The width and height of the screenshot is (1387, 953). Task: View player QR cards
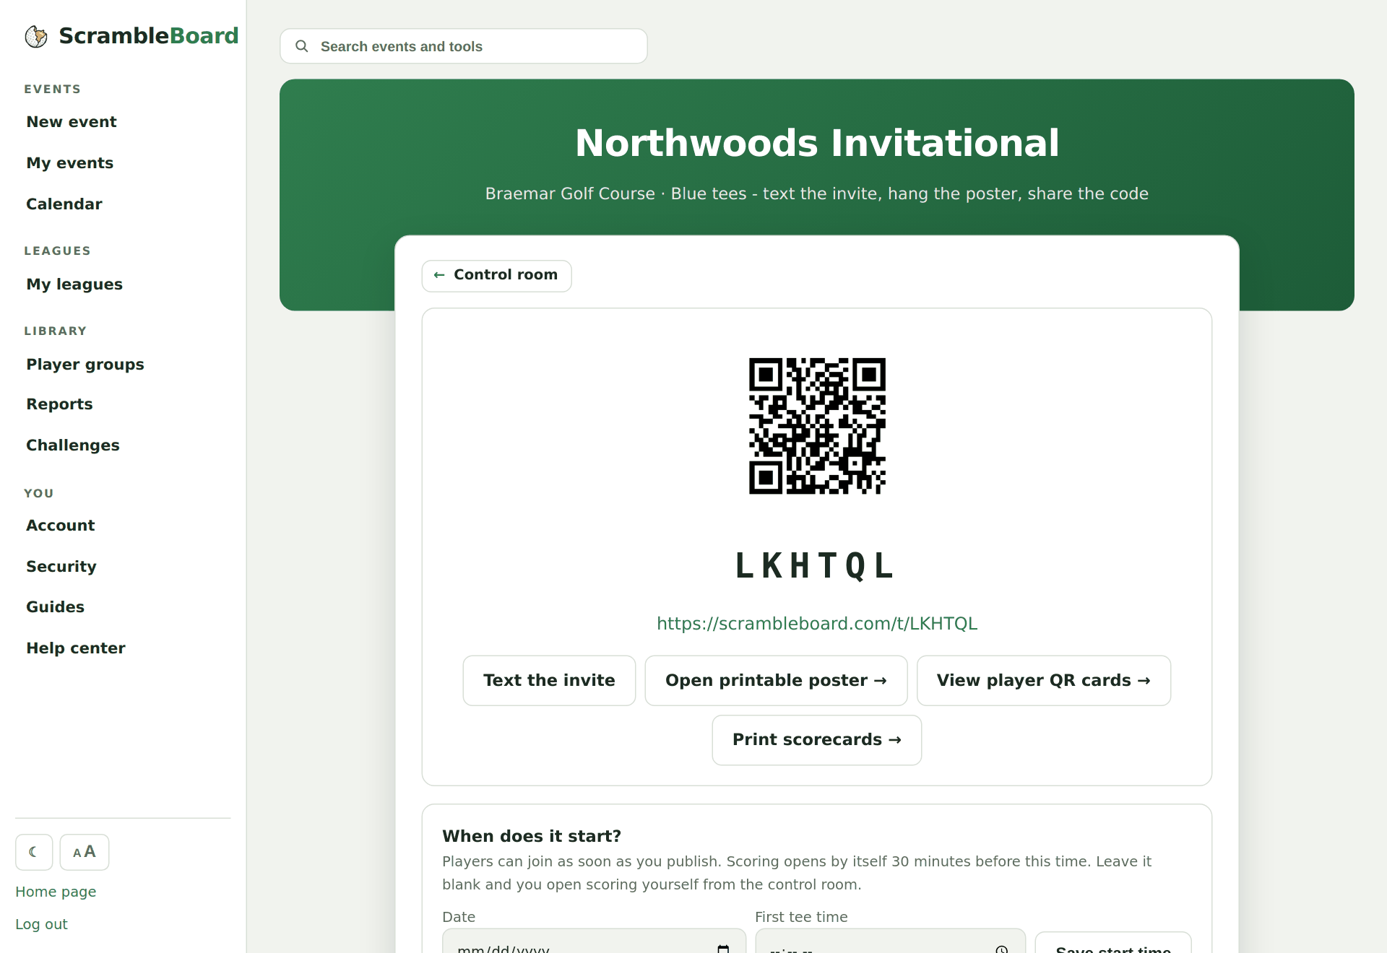pyautogui.click(x=1044, y=681)
